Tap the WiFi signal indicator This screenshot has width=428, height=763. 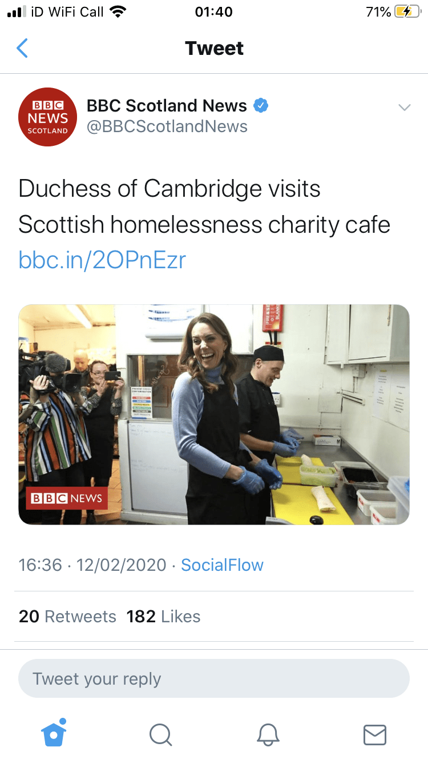[118, 12]
